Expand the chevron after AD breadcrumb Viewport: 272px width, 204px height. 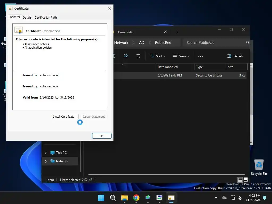click(150, 42)
